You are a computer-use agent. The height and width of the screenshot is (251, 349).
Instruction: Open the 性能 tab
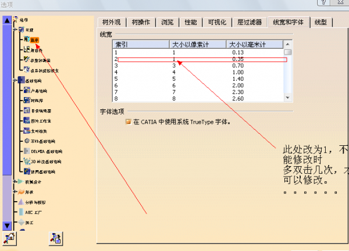click(191, 22)
